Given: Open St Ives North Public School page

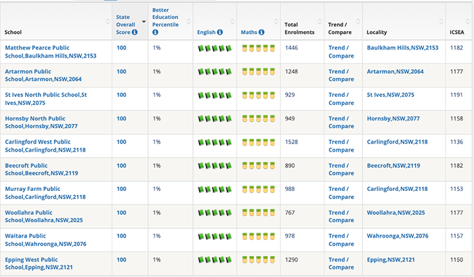Looking at the screenshot, I should pyautogui.click(x=45, y=99).
